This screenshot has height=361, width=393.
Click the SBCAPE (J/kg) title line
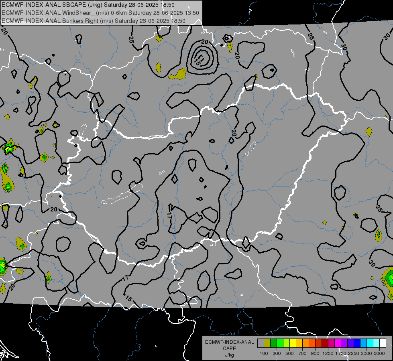pyautogui.click(x=88, y=5)
